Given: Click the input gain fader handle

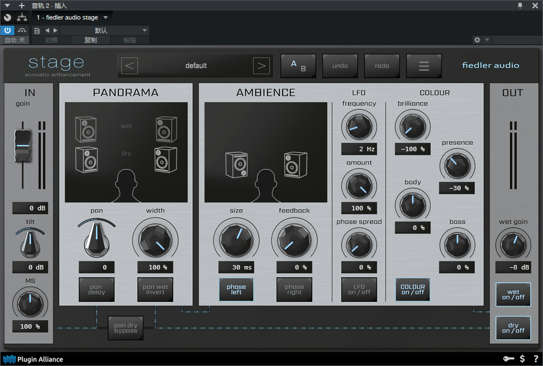Looking at the screenshot, I should click(22, 146).
